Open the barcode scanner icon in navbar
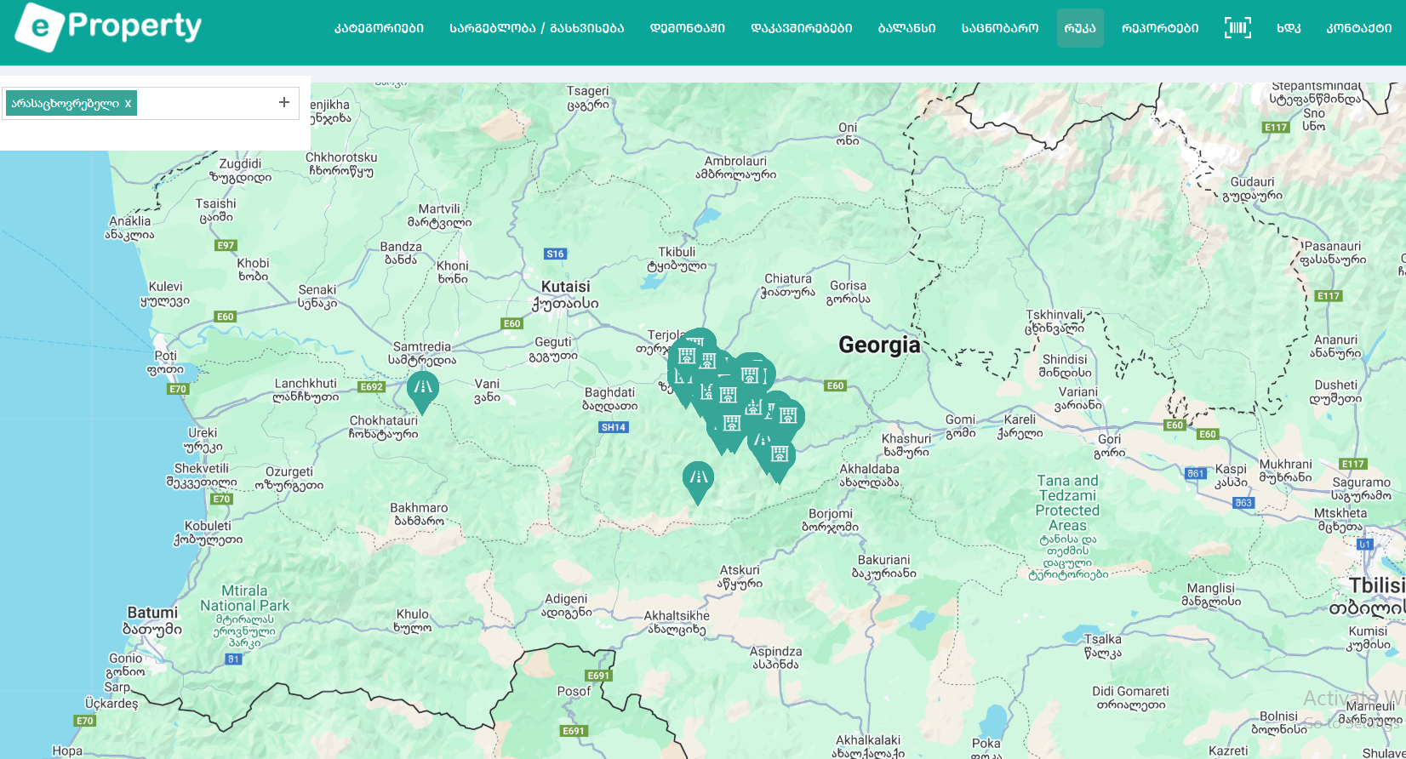The width and height of the screenshot is (1406, 759). click(x=1237, y=28)
